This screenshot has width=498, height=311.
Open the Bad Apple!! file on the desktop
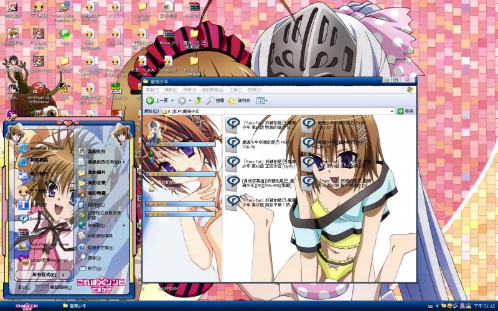(168, 64)
